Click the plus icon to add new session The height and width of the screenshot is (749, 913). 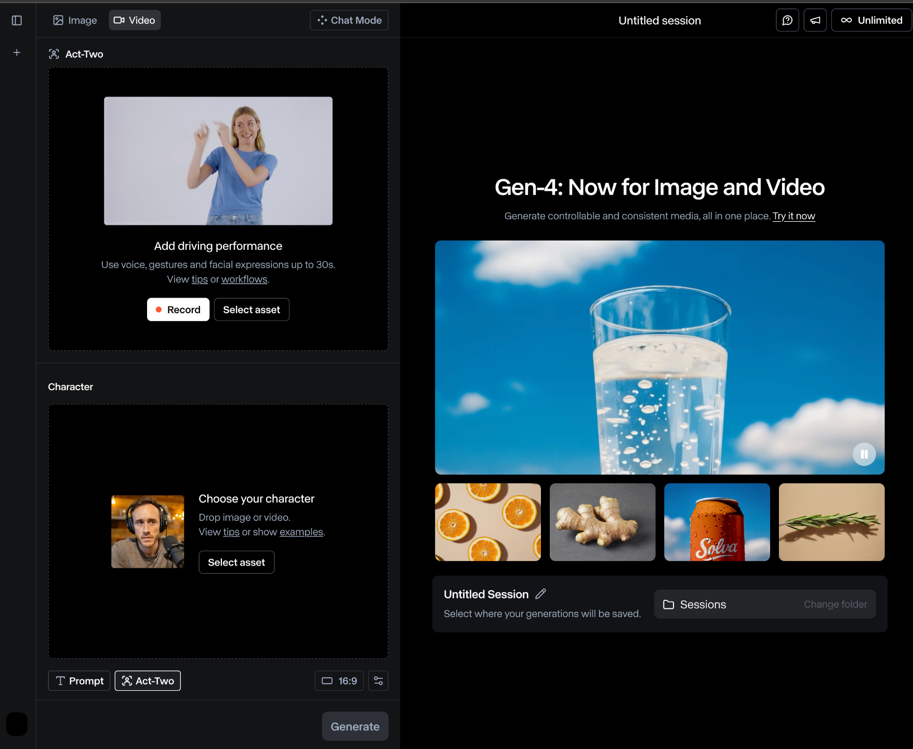(17, 52)
